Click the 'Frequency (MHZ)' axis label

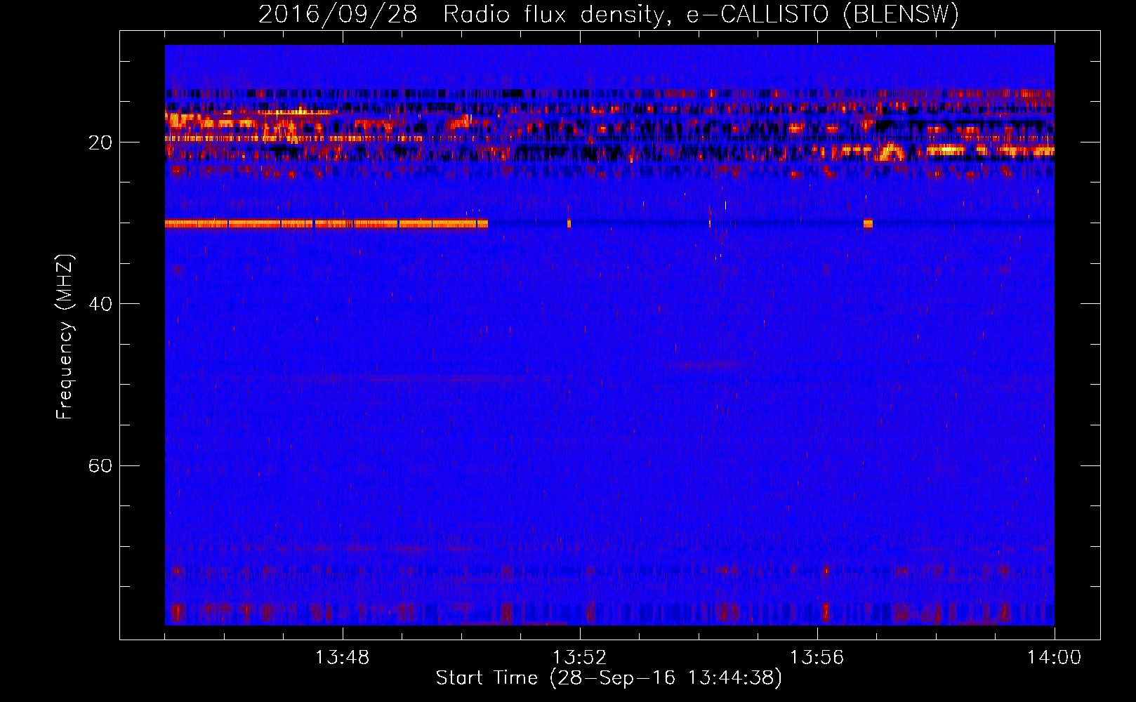pyautogui.click(x=64, y=337)
